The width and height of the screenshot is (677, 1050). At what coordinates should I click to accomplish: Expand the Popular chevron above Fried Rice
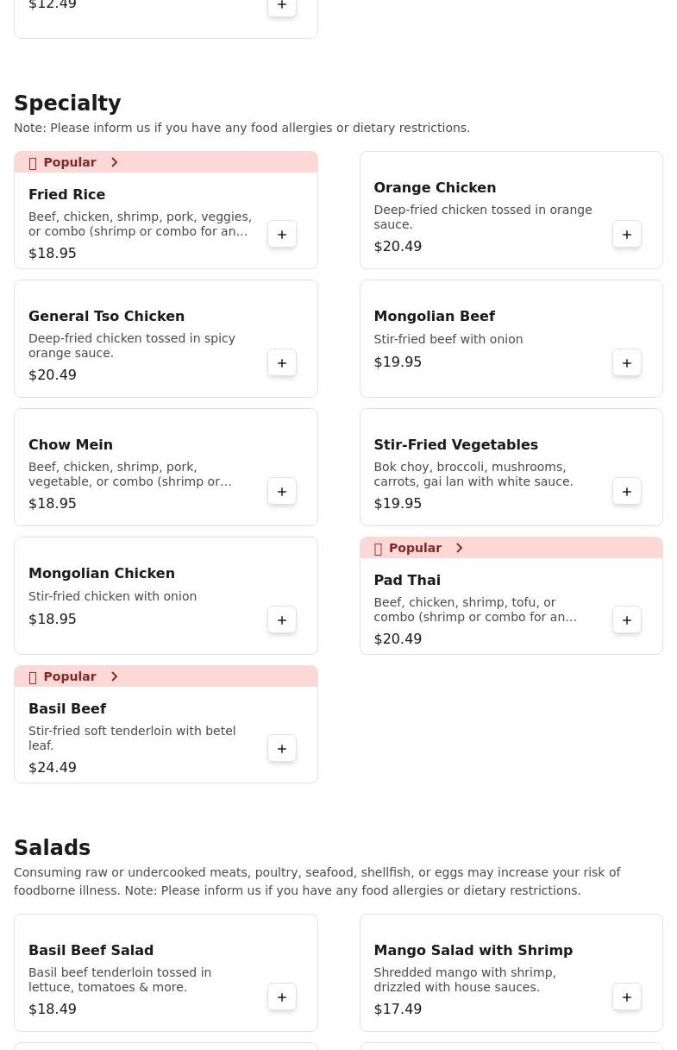click(114, 162)
